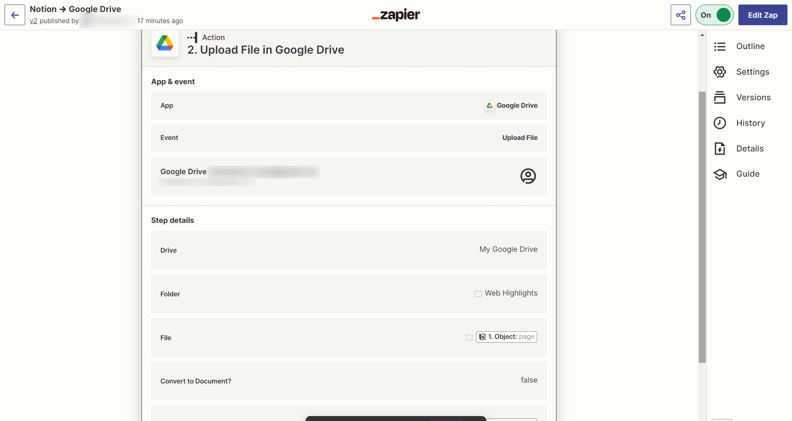Click the false value for Convert to Document
Screen dimensions: 792x421
tap(529, 380)
